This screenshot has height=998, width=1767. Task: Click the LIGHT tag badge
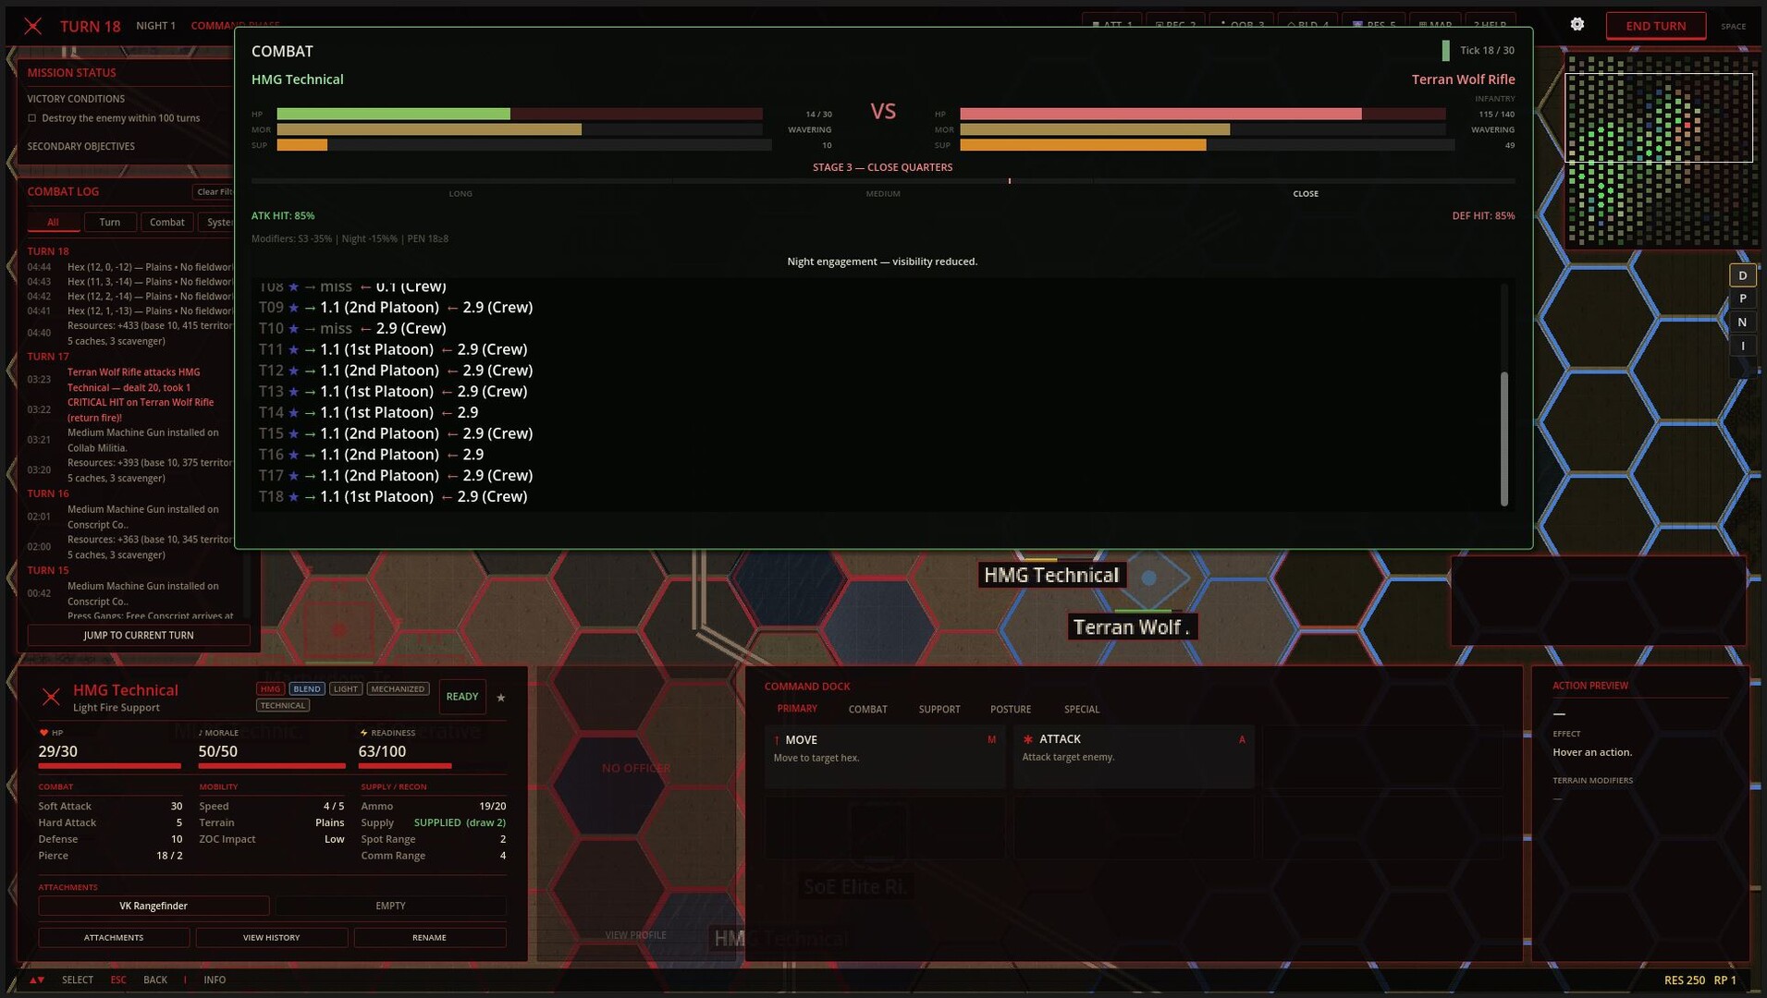click(346, 689)
